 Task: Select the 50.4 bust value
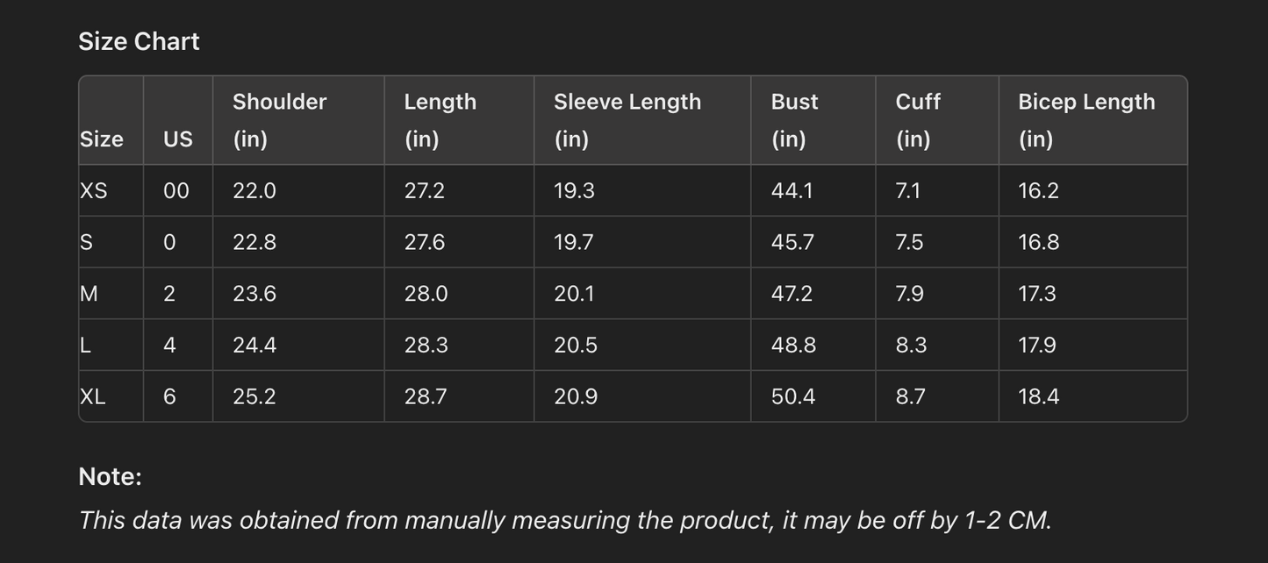[x=793, y=396]
